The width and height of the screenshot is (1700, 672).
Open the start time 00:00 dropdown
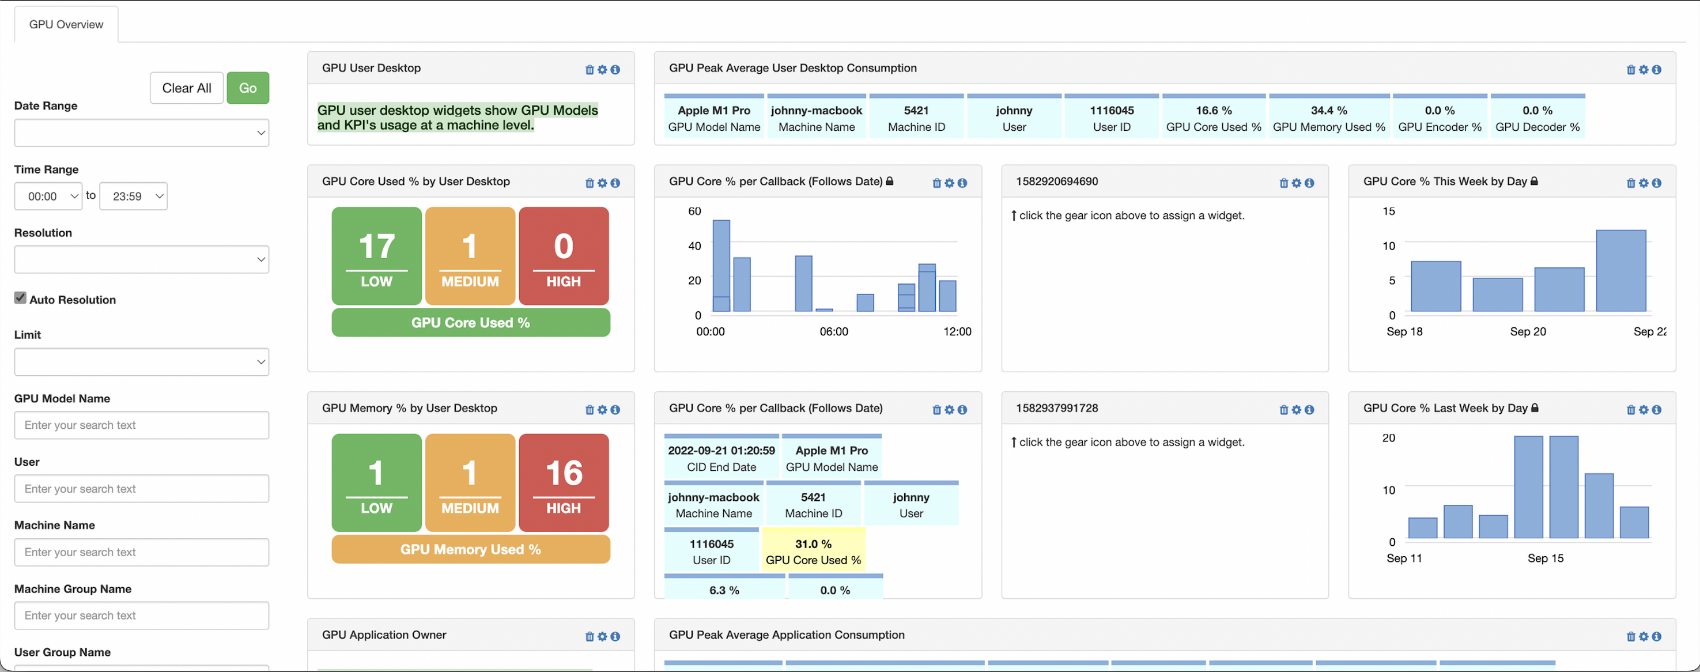coord(48,196)
